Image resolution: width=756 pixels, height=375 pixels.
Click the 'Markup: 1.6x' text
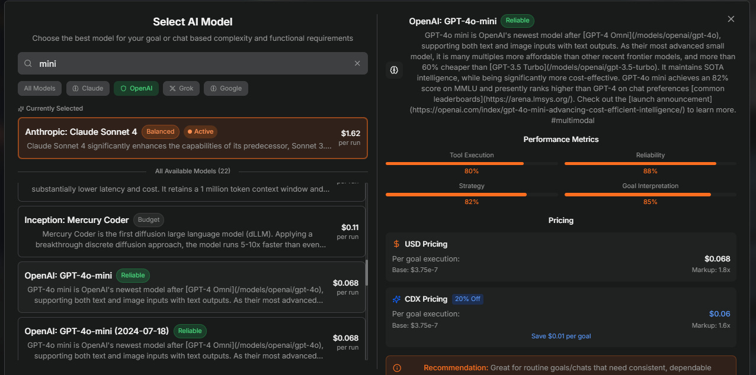tap(711, 325)
